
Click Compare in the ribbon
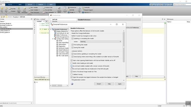(x=12, y=11)
